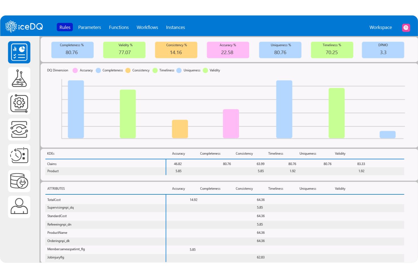This screenshot has height=278, width=418.
Task: Select the Completeness % 80.76 card
Action: 72,50
